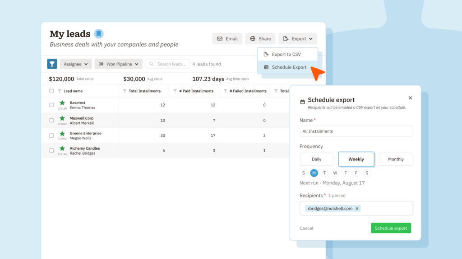Click Cancel in the Schedule export dialog
462x259 pixels.
(306, 228)
